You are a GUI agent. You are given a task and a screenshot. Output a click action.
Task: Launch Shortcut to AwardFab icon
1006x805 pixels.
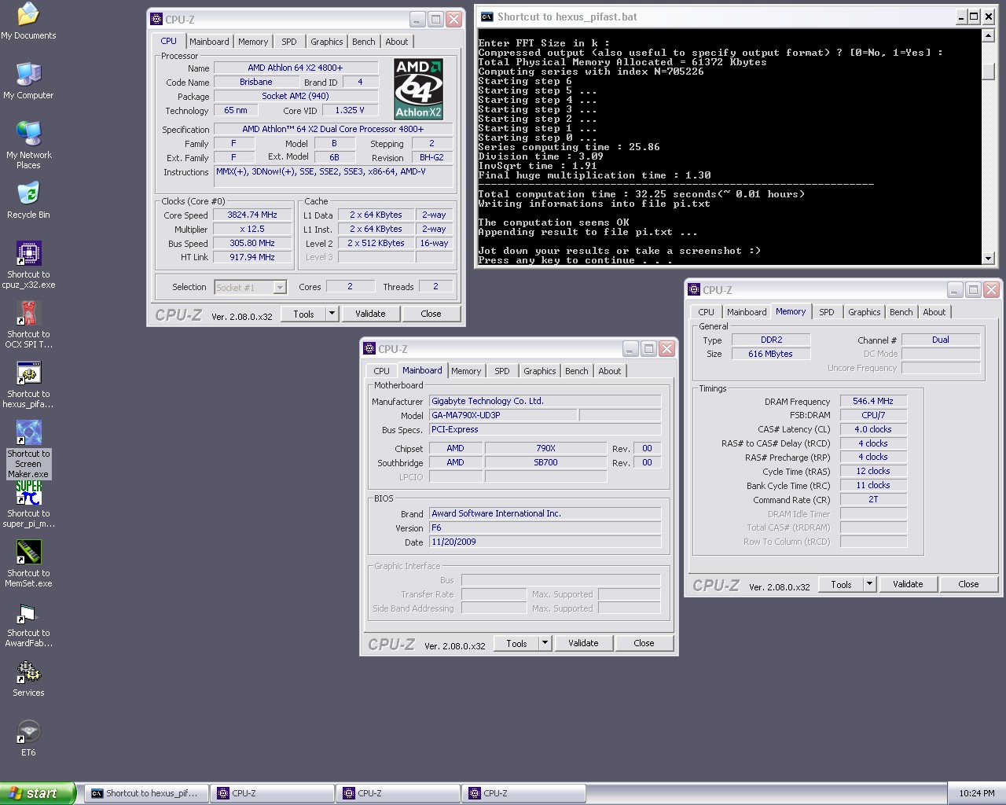(x=28, y=612)
